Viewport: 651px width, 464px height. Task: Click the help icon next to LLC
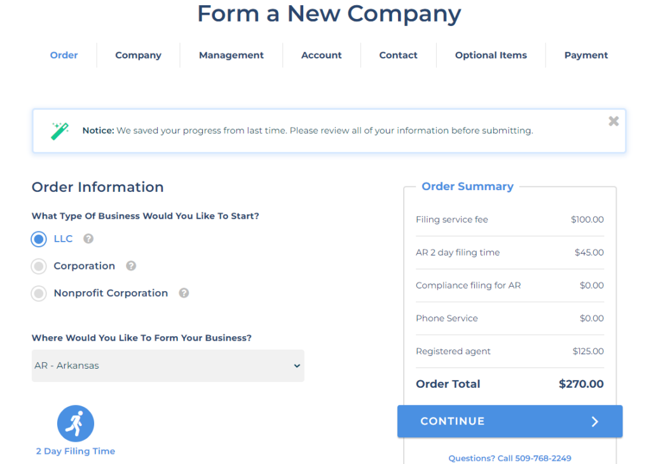pos(88,238)
